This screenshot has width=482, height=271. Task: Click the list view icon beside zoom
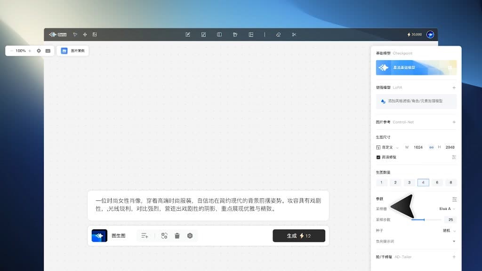(48, 51)
